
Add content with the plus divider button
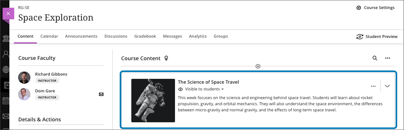[x=258, y=66]
